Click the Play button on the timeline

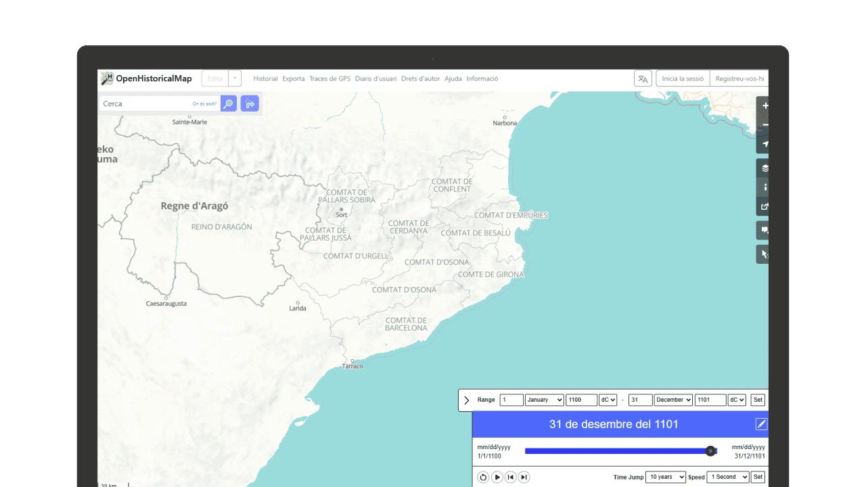(x=497, y=477)
